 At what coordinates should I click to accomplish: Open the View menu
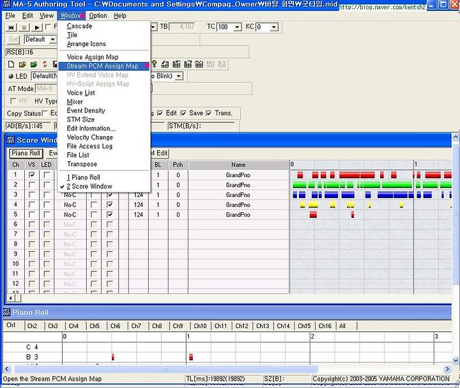click(x=47, y=15)
